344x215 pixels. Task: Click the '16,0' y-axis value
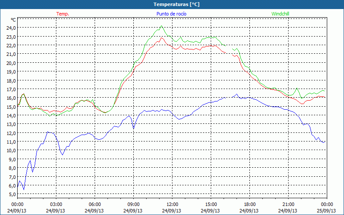point(12,98)
